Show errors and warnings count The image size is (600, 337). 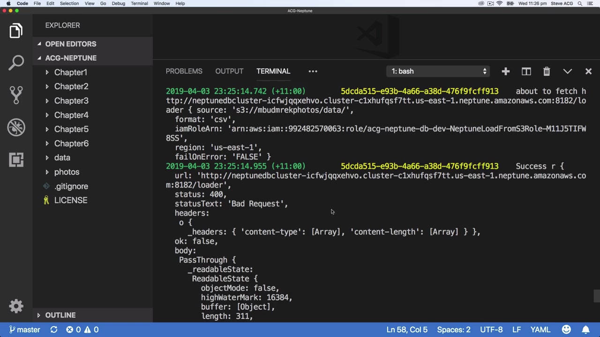(82, 330)
